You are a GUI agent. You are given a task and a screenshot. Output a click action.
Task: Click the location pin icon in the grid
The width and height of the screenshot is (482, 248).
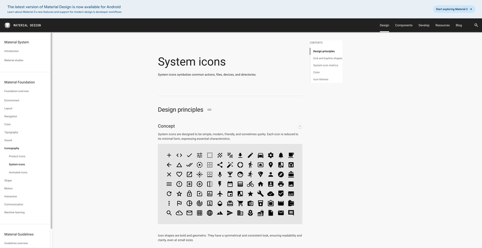[270, 165]
